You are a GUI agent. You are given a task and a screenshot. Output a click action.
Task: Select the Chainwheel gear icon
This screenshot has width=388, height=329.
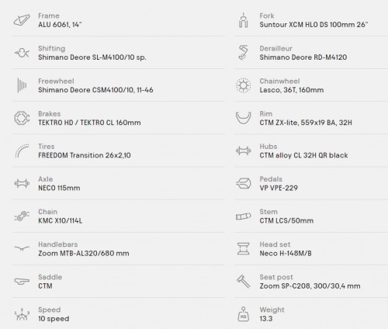(x=243, y=85)
